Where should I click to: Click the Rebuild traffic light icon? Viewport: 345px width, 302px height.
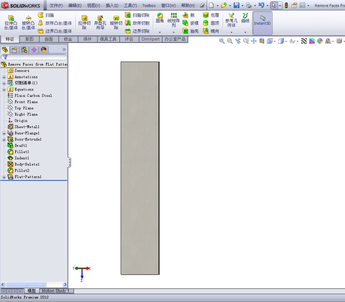(286, 5)
